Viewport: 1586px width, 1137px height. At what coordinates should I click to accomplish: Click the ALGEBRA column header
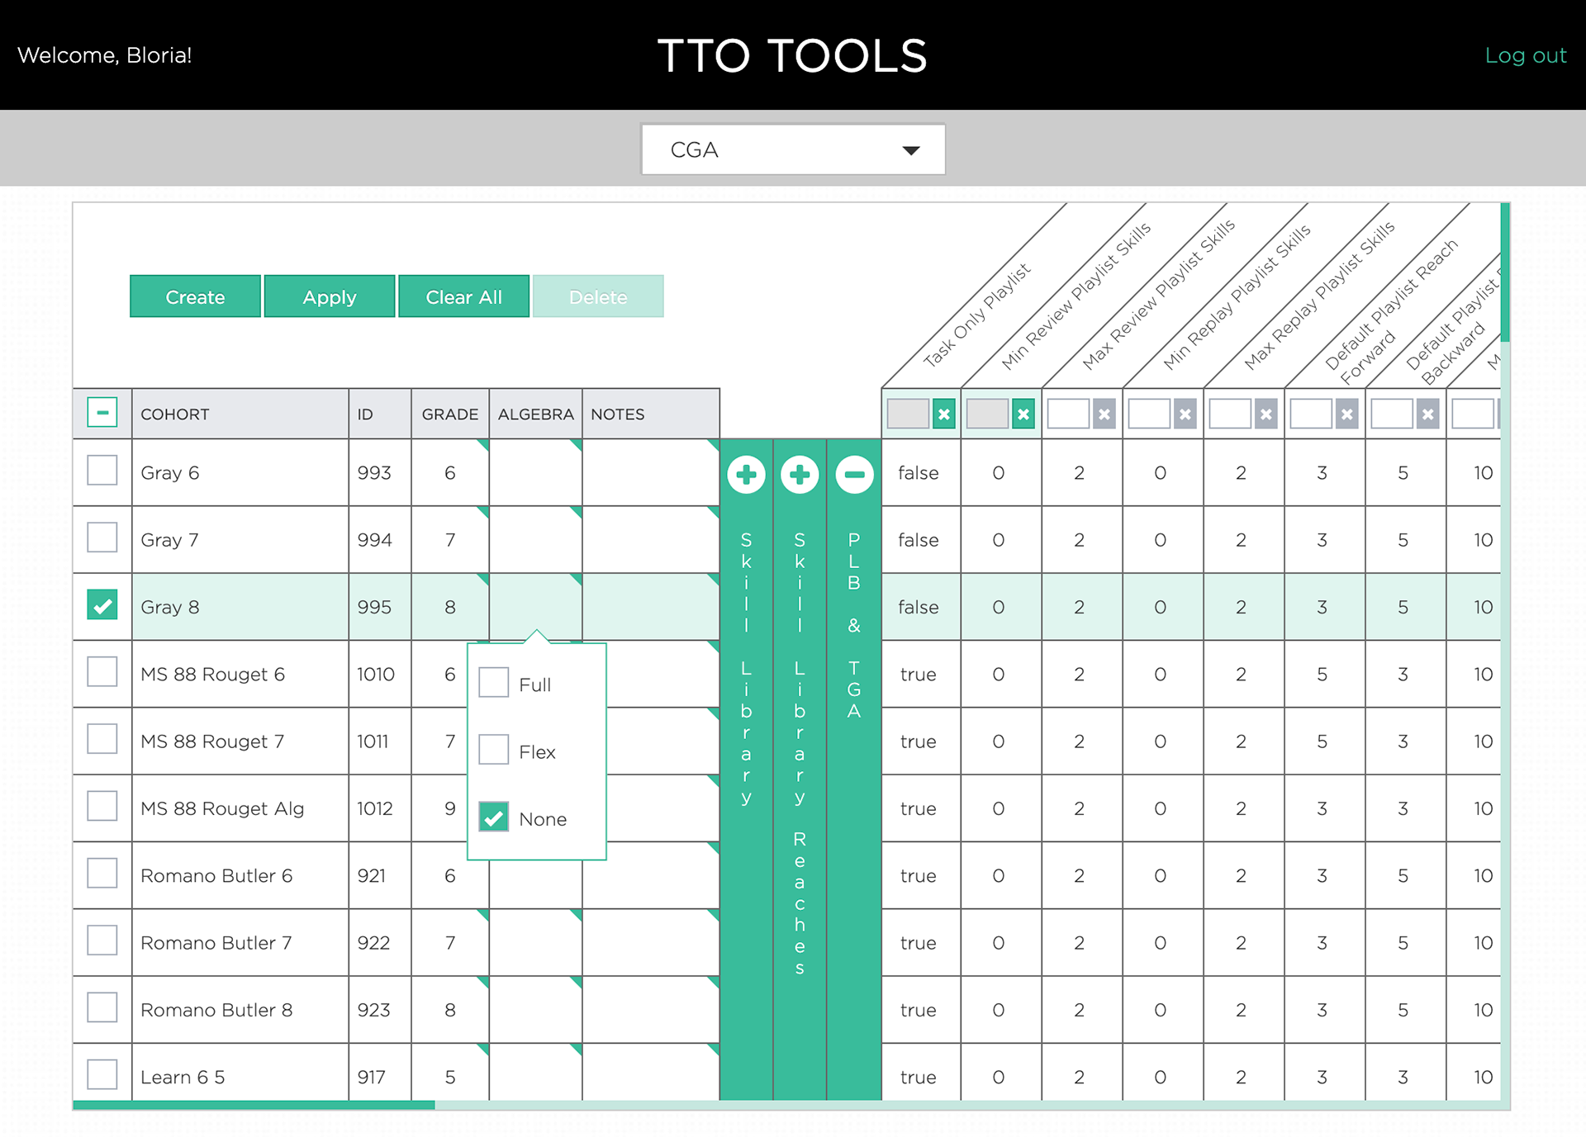535,414
